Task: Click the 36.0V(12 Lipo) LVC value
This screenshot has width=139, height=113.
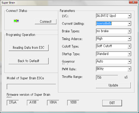Action: [106, 16]
